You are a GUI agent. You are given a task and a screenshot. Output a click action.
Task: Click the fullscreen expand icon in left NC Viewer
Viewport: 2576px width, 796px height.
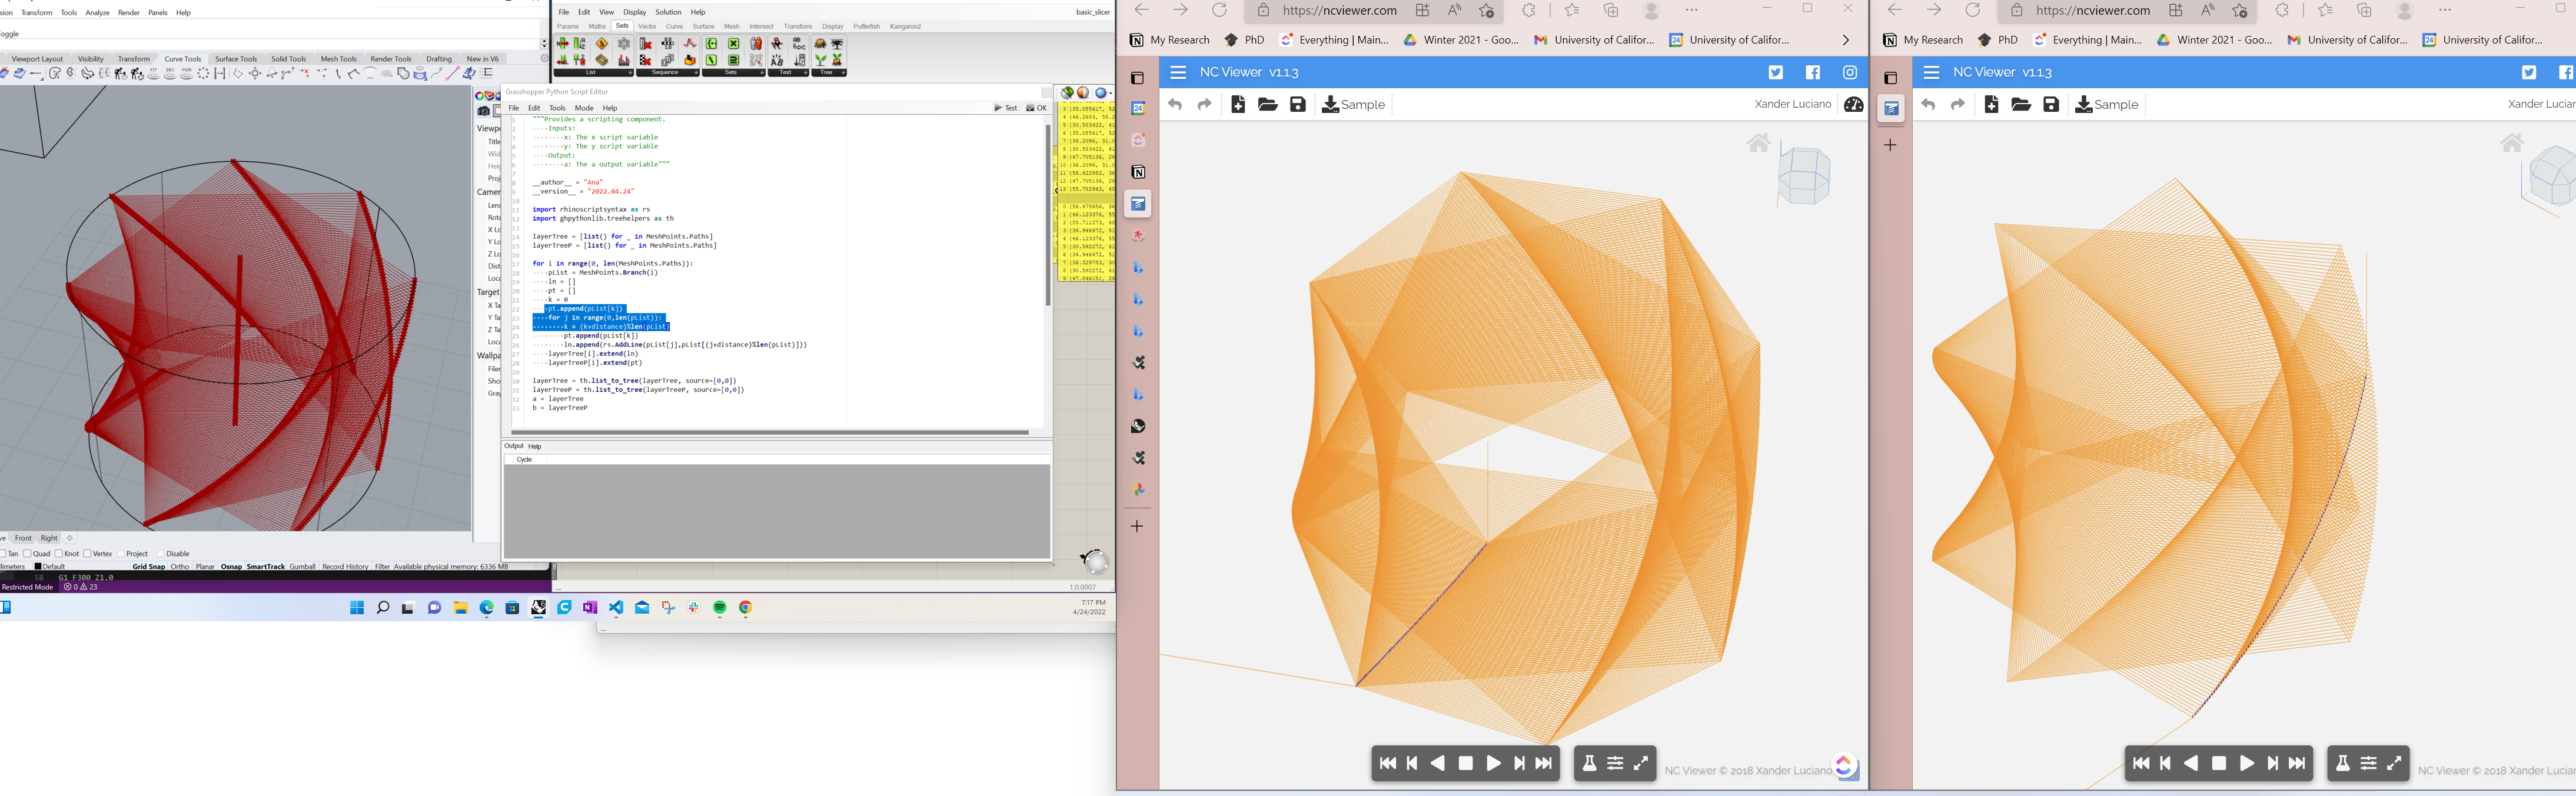(1641, 763)
